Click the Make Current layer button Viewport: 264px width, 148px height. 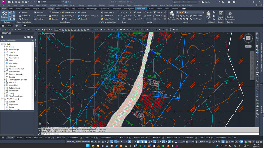point(196,16)
